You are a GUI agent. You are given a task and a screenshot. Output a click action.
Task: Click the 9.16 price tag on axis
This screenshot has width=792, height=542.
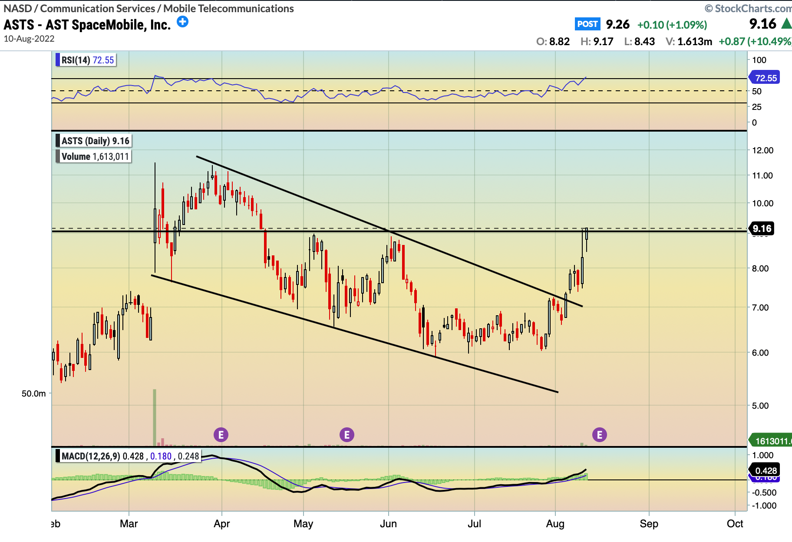point(762,228)
